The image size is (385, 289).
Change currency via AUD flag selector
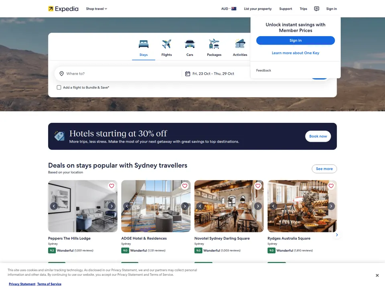tap(229, 9)
